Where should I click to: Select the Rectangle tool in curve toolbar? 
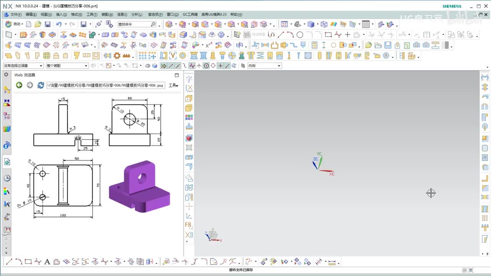(x=328, y=34)
